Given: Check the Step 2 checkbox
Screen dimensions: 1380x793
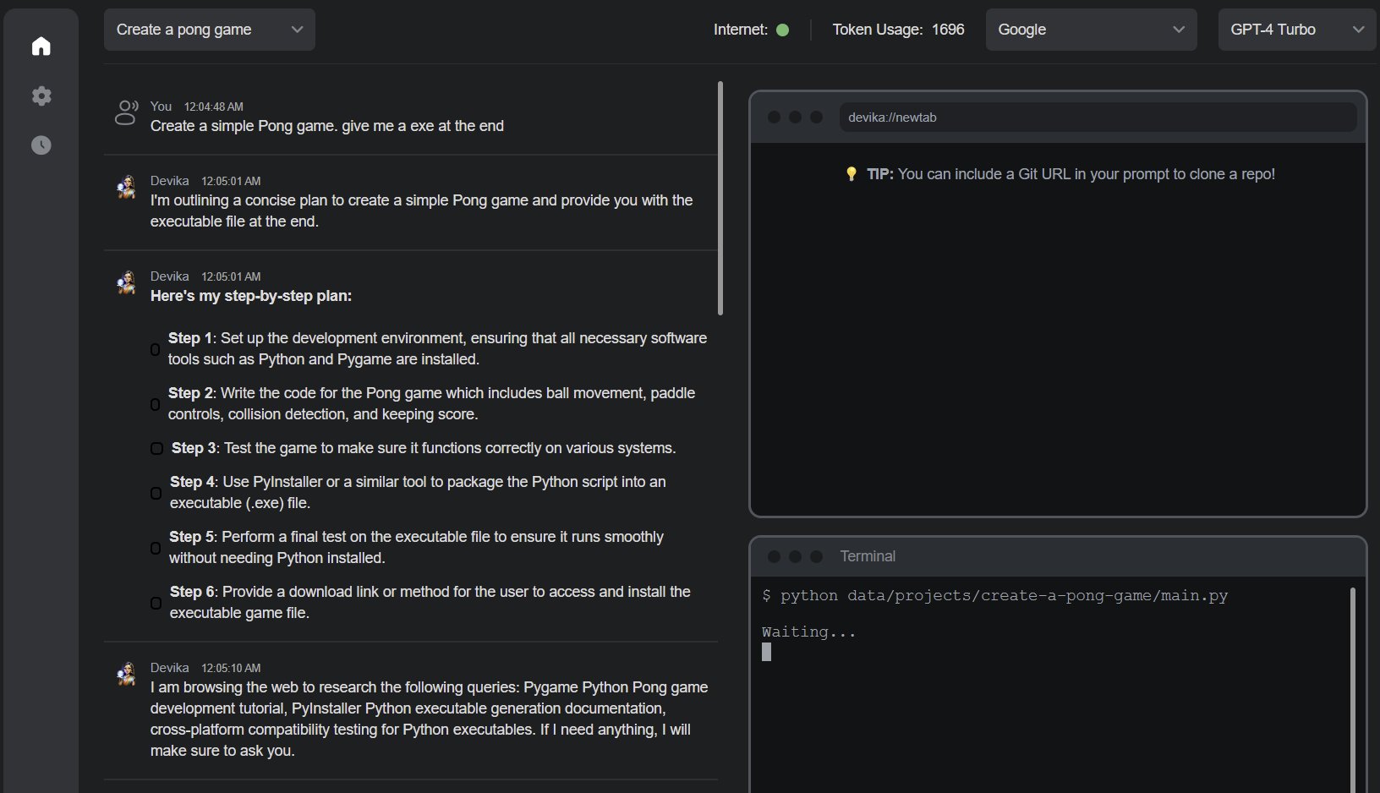Looking at the screenshot, I should 156,404.
